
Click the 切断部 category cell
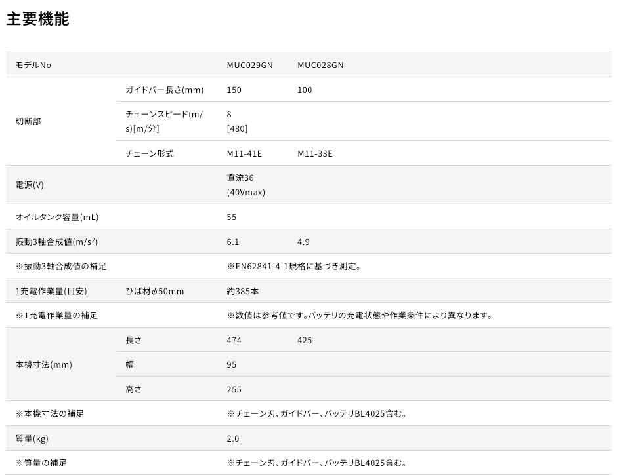[28, 122]
